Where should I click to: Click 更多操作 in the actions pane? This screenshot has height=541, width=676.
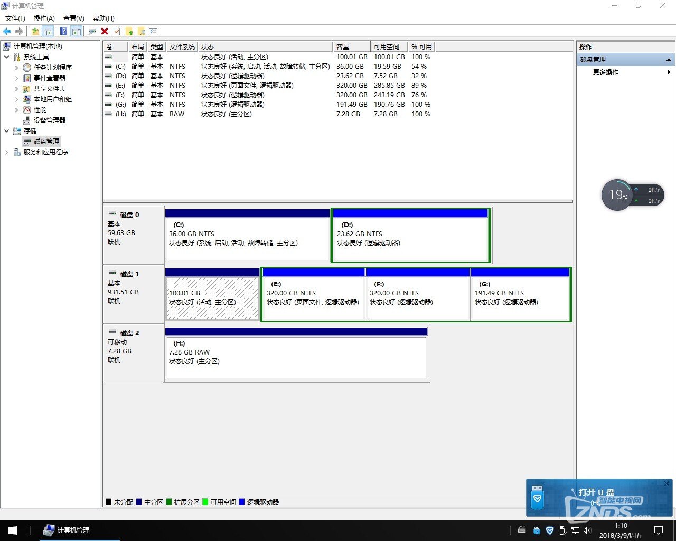pos(605,72)
